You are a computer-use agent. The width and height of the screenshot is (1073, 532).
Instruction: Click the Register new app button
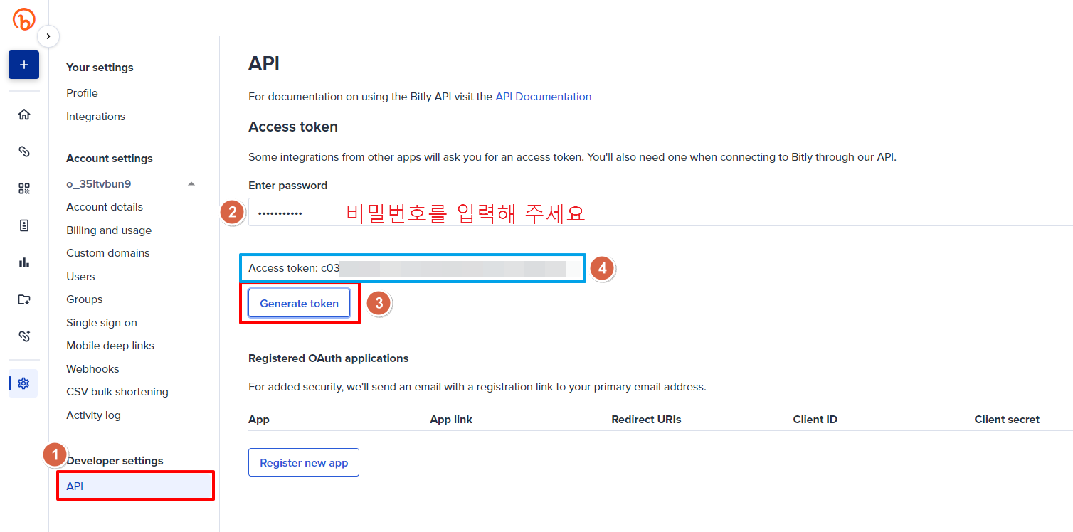(x=304, y=463)
